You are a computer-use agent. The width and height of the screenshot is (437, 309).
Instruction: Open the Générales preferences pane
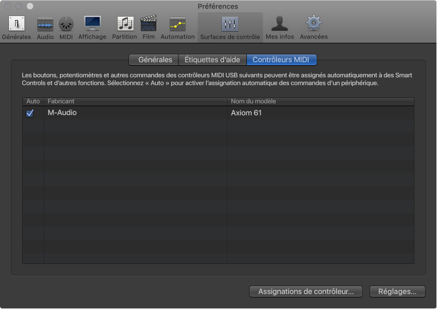click(x=17, y=28)
